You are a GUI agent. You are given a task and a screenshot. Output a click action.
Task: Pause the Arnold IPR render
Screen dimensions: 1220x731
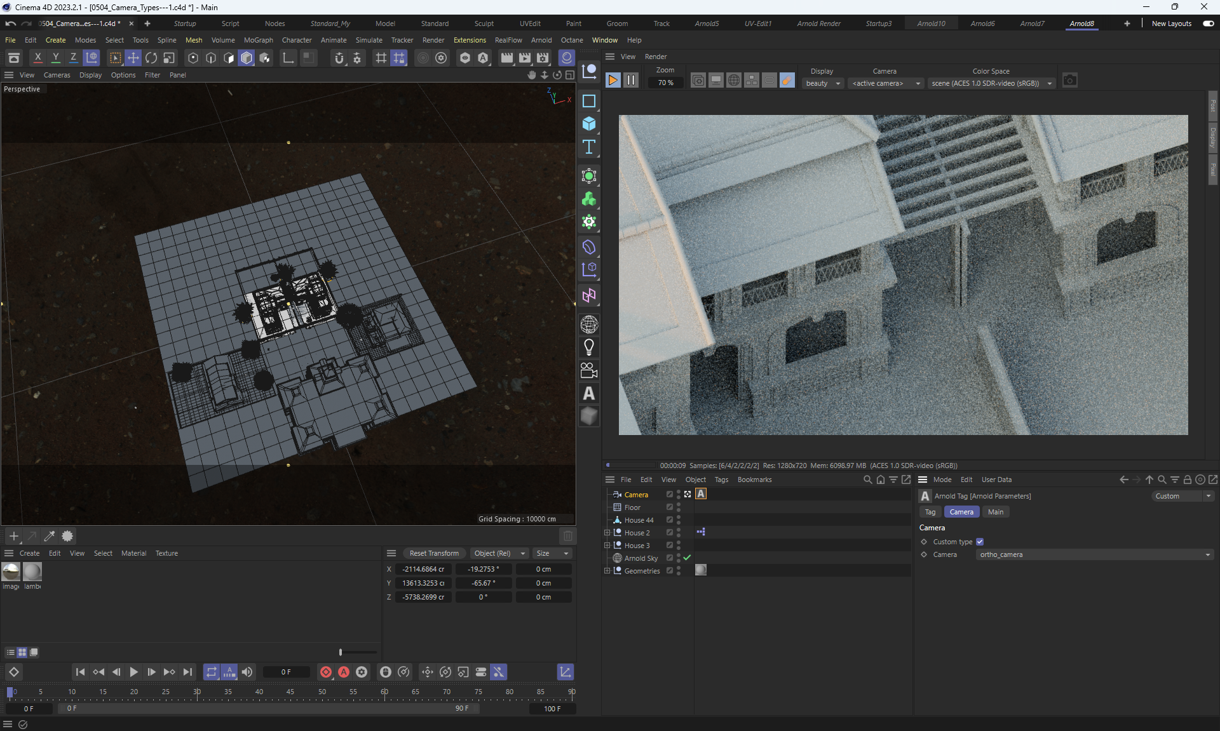(631, 81)
